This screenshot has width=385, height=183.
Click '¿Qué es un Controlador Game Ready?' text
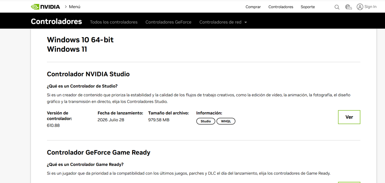pyautogui.click(x=85, y=164)
